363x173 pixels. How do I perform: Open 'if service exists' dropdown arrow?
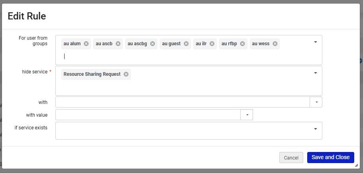pos(315,129)
